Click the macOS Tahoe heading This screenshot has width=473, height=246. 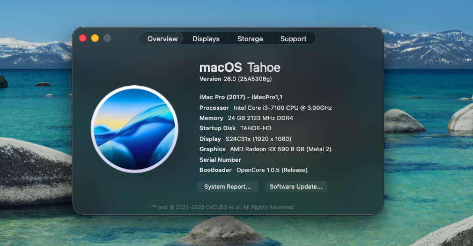click(x=240, y=68)
